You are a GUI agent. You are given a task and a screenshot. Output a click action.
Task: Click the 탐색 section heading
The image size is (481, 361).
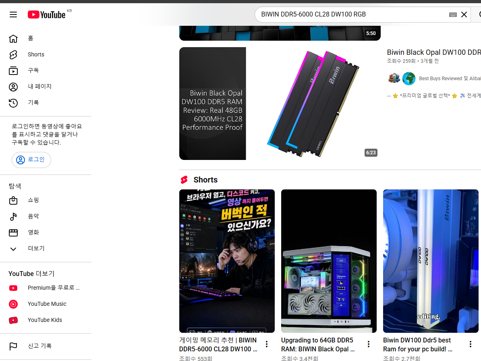pos(15,186)
